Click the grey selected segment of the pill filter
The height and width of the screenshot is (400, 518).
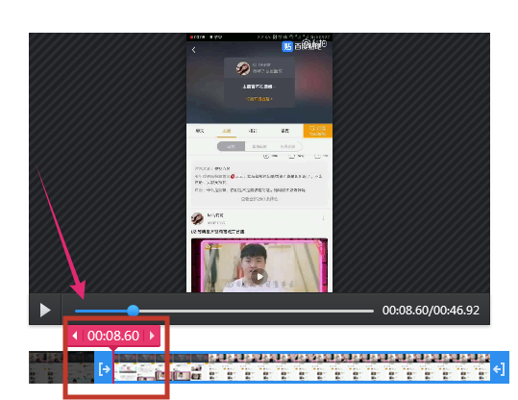[232, 146]
